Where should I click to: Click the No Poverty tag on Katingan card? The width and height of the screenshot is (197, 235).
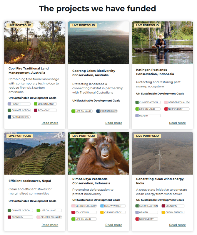(x=177, y=109)
